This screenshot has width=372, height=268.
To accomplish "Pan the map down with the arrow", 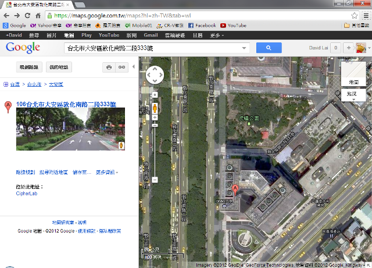I will pyautogui.click(x=155, y=81).
